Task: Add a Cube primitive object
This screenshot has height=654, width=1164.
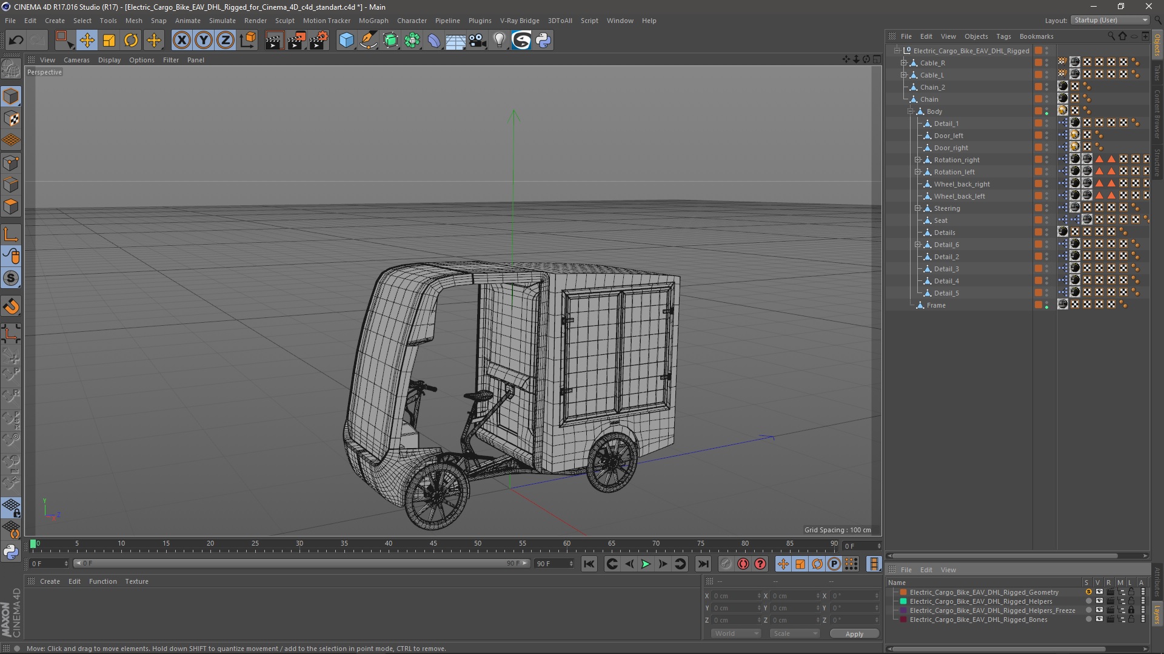Action: tap(346, 41)
